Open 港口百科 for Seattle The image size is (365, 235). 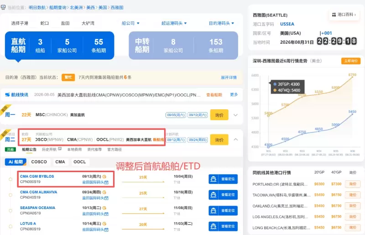(344, 15)
